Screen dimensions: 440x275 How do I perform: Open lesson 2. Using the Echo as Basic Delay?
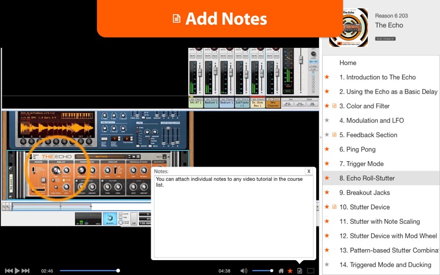tap(388, 92)
